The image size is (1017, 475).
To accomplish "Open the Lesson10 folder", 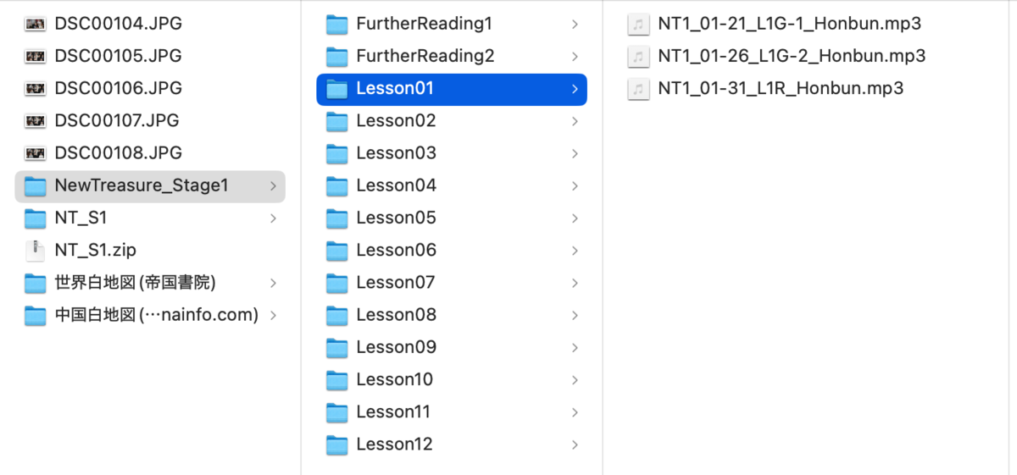I will pos(451,379).
